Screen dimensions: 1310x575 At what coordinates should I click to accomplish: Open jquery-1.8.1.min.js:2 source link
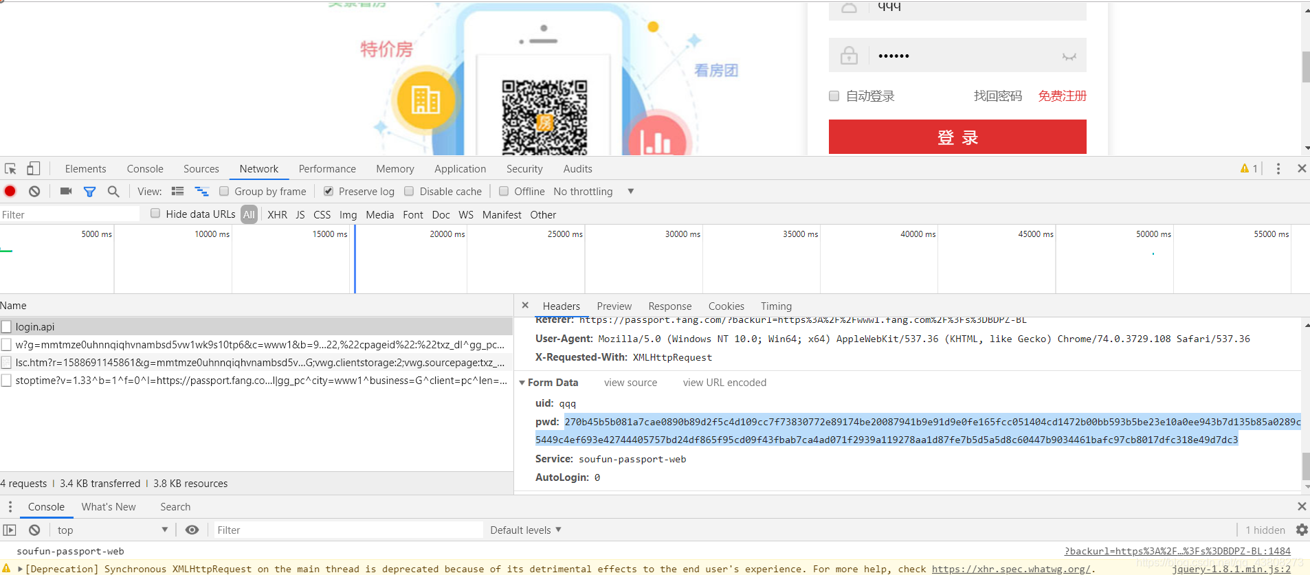pos(1231,569)
